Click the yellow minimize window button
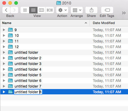 tap(10, 3)
